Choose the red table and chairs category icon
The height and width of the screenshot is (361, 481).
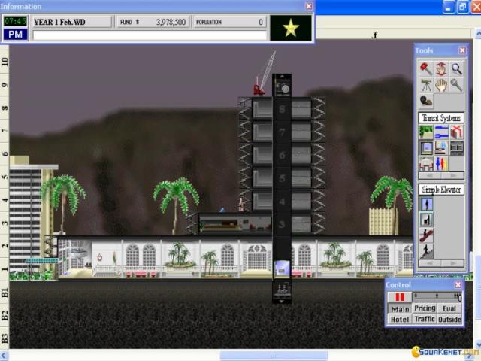pyautogui.click(x=426, y=164)
